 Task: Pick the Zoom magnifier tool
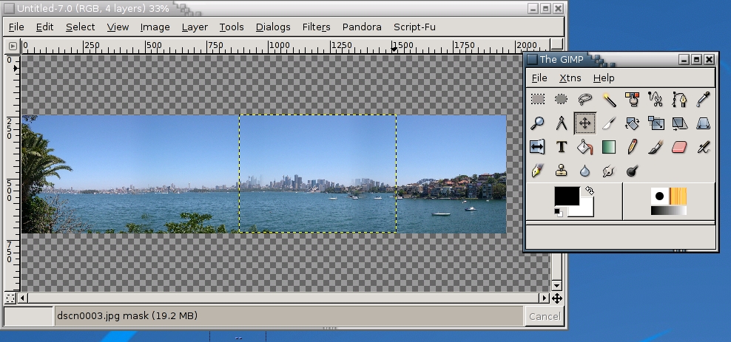click(x=538, y=123)
